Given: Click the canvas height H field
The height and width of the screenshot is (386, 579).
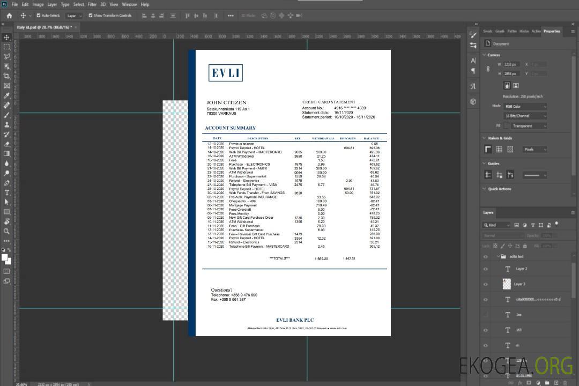Looking at the screenshot, I should tap(511, 73).
